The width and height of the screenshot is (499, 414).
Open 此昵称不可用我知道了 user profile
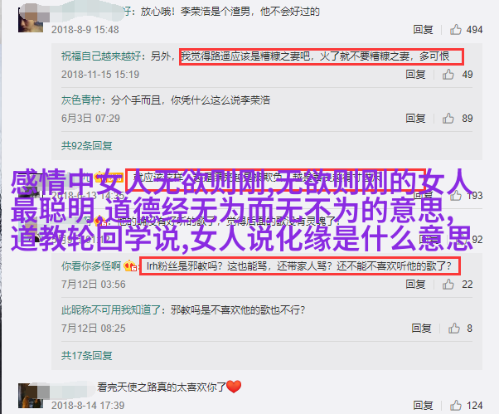111,309
